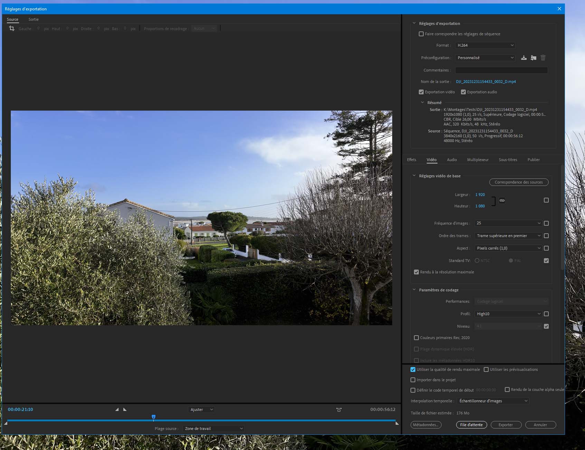Click the Commentaires text field
585x450 pixels.
501,70
